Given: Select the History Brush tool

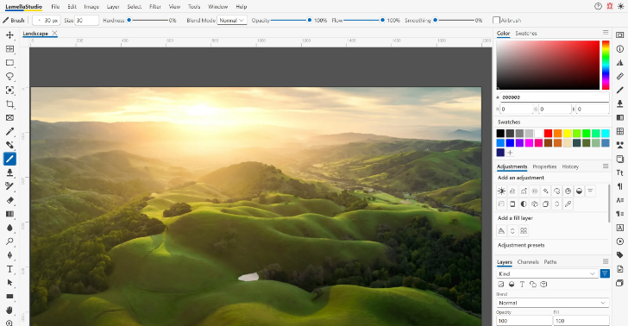Looking at the screenshot, I should point(9,186).
